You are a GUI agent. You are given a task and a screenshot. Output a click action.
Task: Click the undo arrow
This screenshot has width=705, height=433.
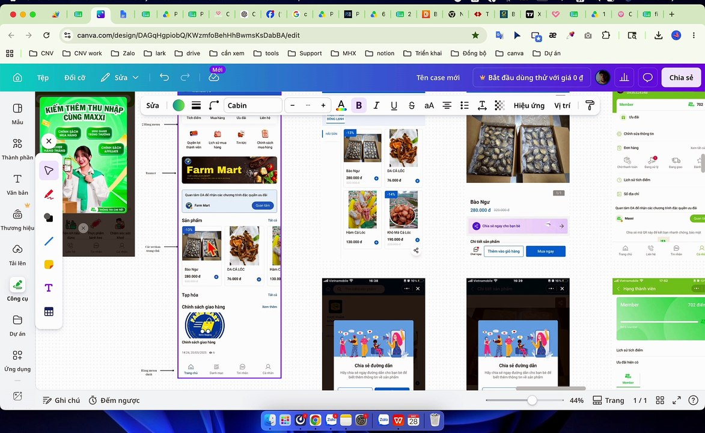(x=164, y=78)
